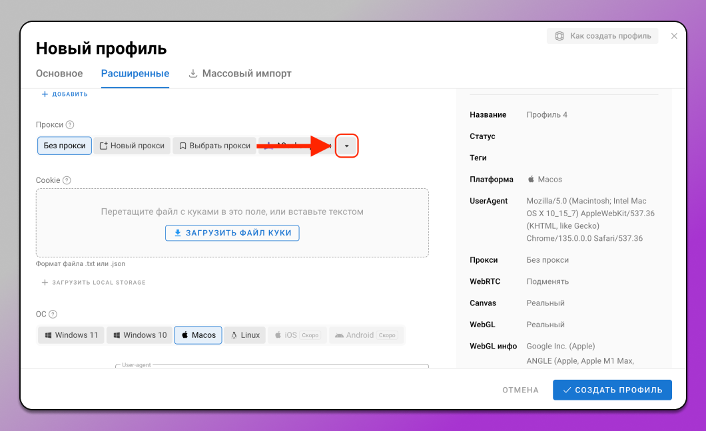Image resolution: width=706 pixels, height=431 pixels.
Task: Switch to the Основное tab
Action: click(x=59, y=73)
